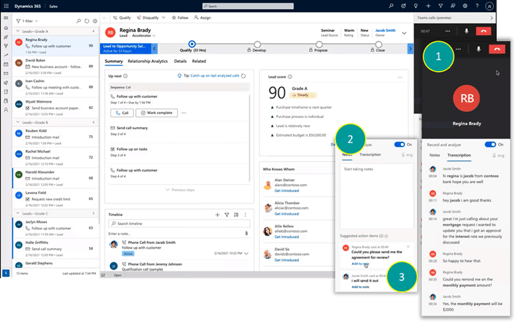This screenshot has width=517, height=324.
Task: Expand the lead header details chevron
Action: (x=404, y=33)
